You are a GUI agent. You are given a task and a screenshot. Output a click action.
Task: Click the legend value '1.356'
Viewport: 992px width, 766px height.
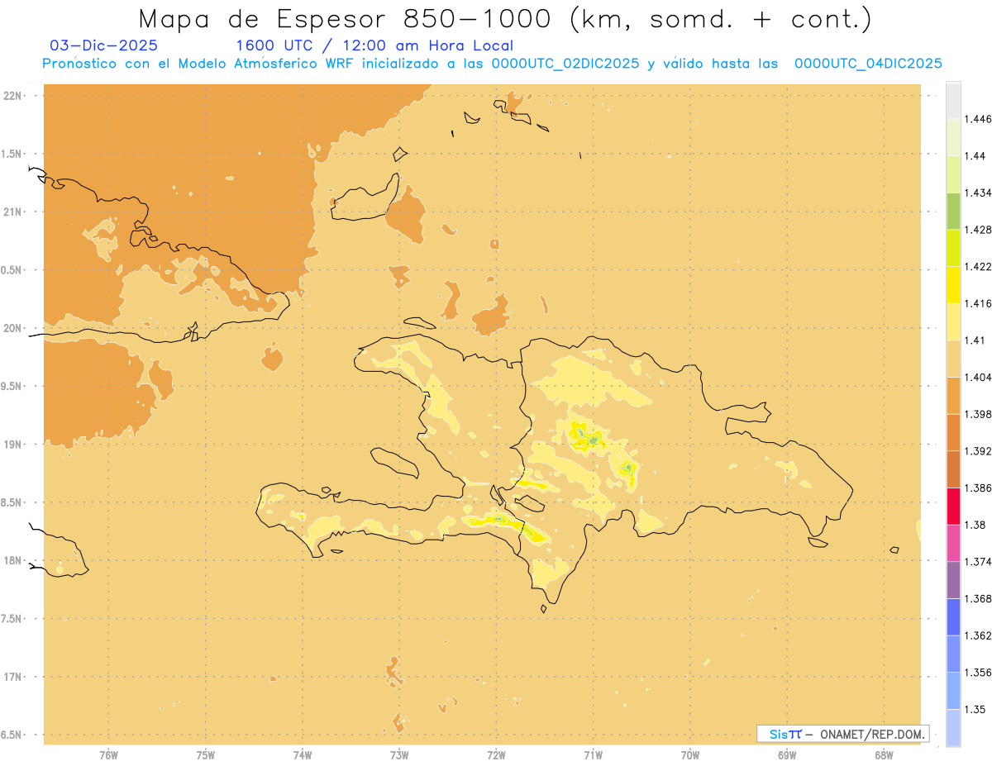979,672
